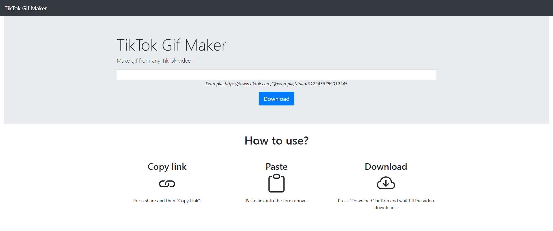Focus the TikTok video URL input field
This screenshot has width=553, height=231.
coord(276,75)
